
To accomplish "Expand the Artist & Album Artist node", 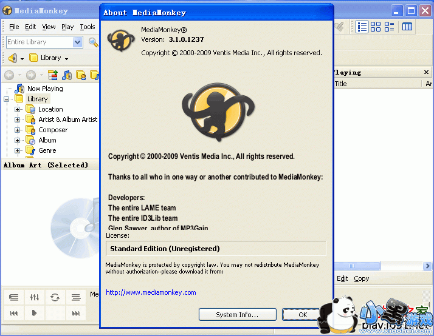I will 17,119.
